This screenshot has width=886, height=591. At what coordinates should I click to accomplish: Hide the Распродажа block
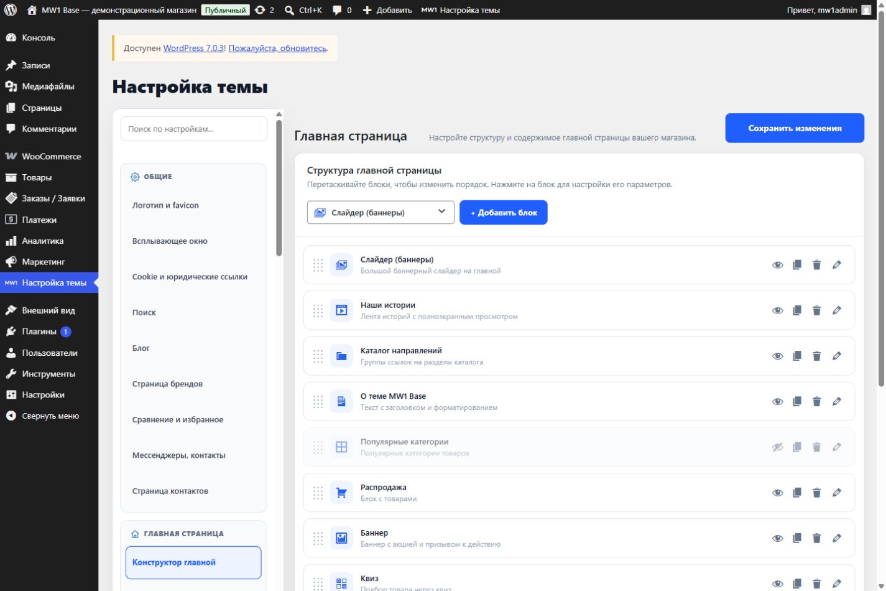(x=777, y=493)
